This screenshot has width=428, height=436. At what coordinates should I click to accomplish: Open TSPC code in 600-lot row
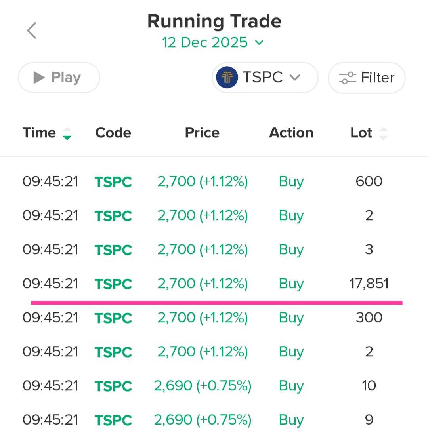pos(113,182)
